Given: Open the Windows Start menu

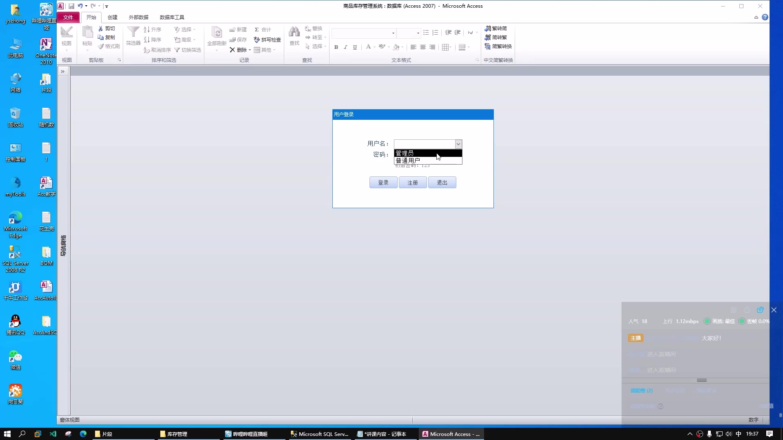Looking at the screenshot, I should 7,434.
